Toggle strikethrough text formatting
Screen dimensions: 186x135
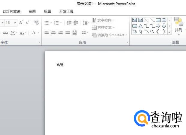[x=5, y=33]
